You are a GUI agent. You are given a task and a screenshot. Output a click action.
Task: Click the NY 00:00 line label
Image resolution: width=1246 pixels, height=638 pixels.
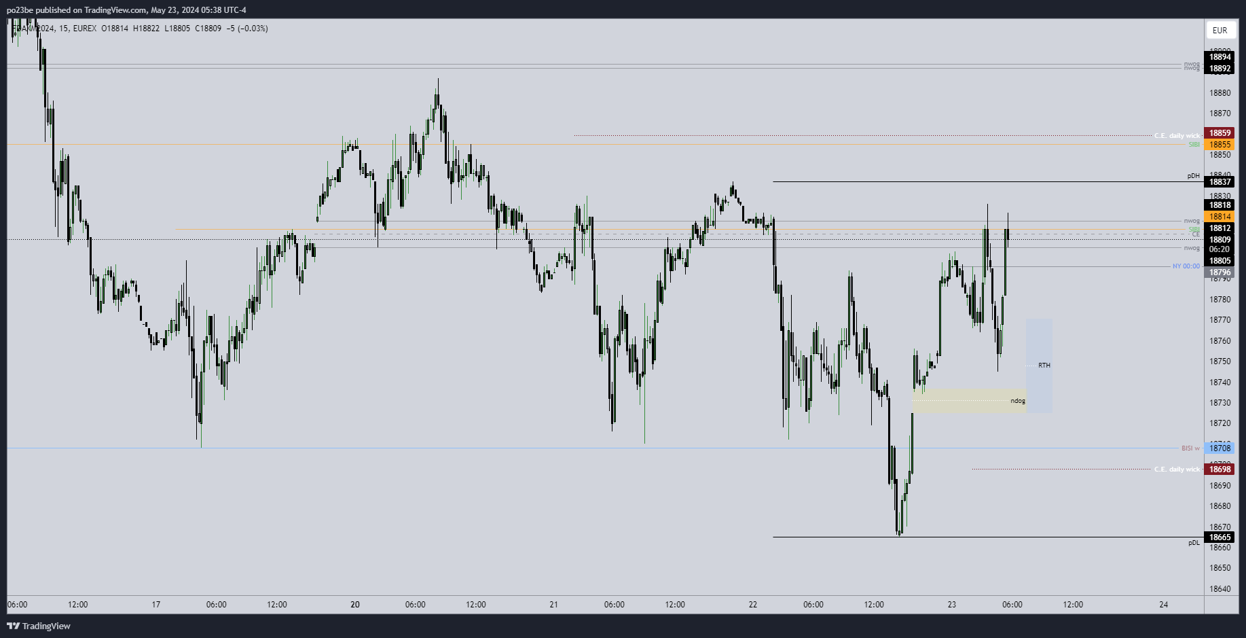1186,266
